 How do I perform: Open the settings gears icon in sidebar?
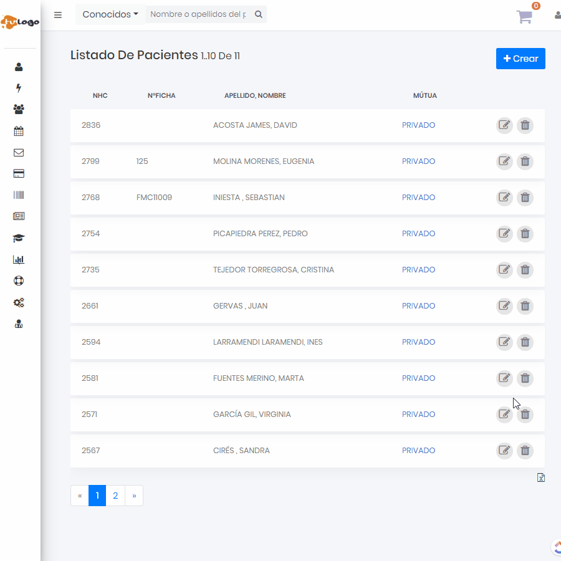click(x=19, y=302)
